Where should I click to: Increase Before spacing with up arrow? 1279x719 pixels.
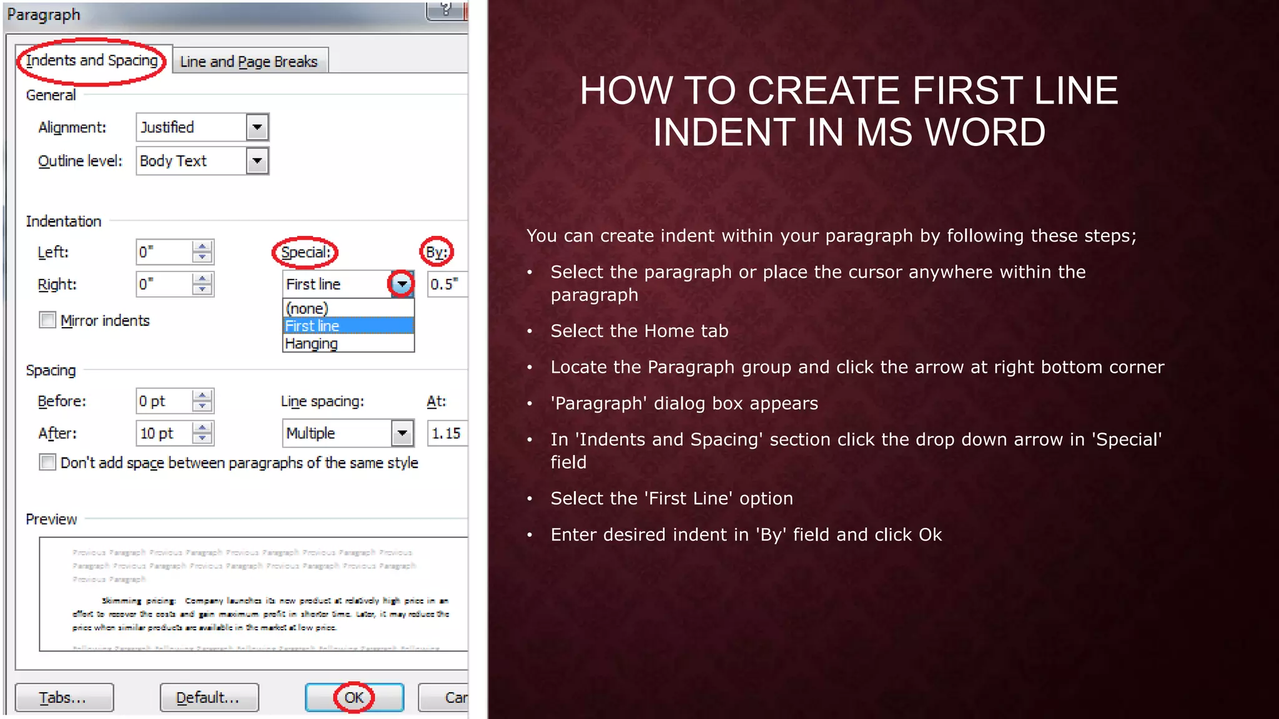202,396
